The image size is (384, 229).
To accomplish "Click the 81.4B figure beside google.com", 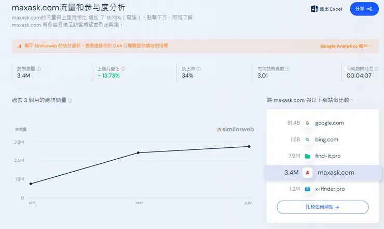I will click(294, 123).
